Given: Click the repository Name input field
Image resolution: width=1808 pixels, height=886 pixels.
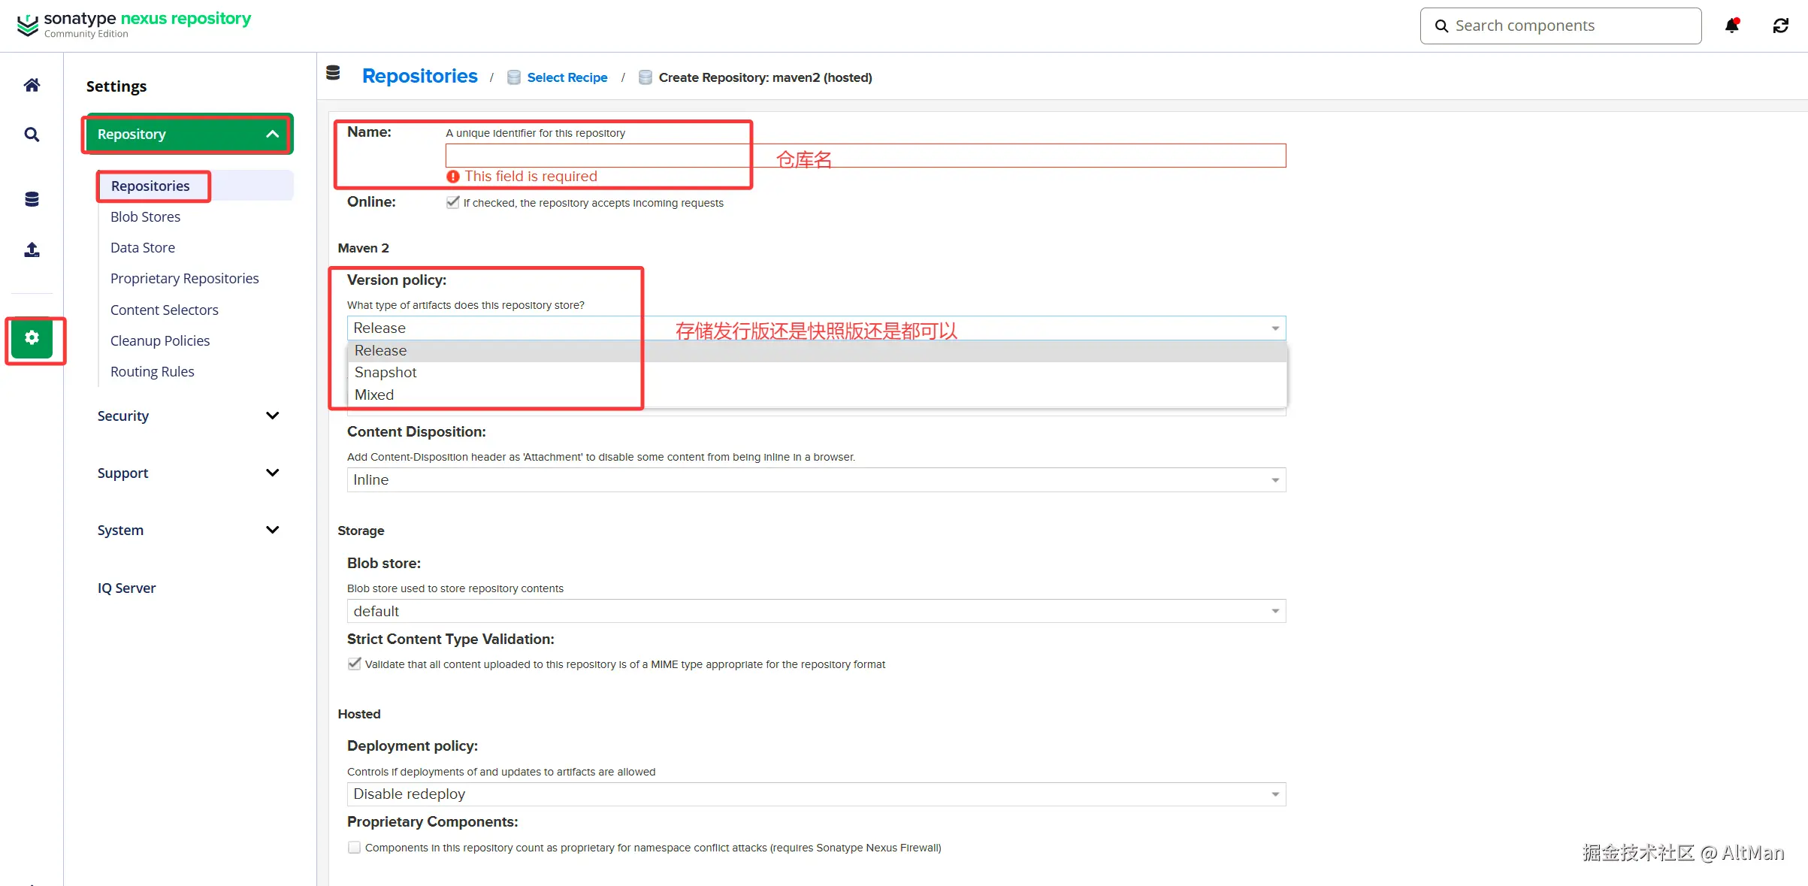Looking at the screenshot, I should (977, 156).
